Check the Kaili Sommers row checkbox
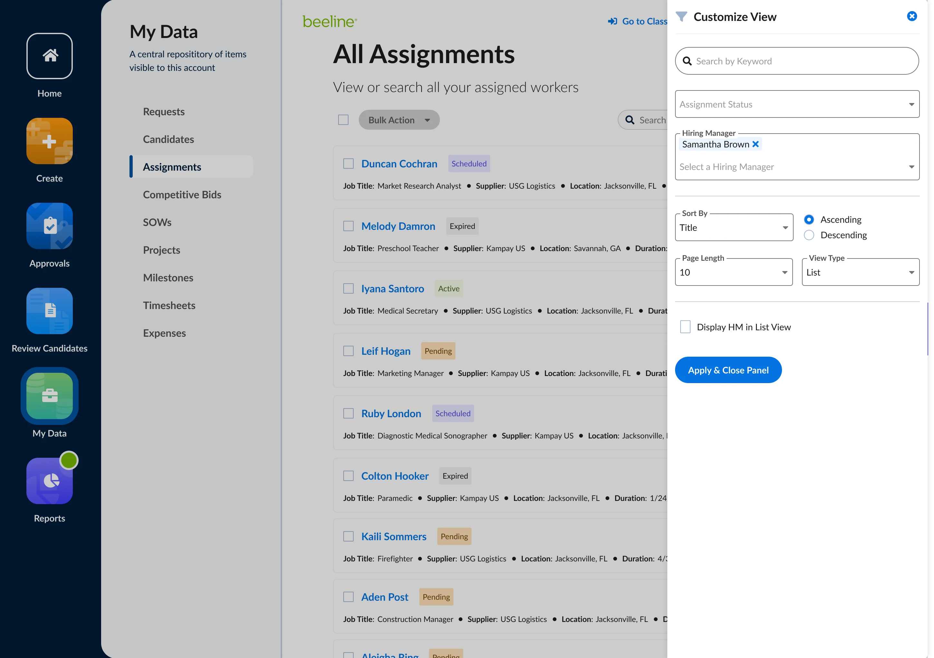The image size is (934, 658). point(348,536)
